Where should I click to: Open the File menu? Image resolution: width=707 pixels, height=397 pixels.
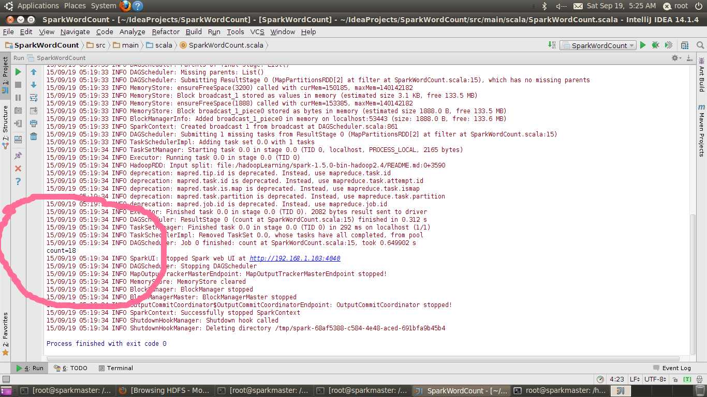pyautogui.click(x=8, y=32)
